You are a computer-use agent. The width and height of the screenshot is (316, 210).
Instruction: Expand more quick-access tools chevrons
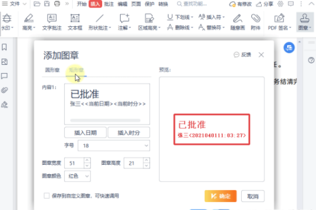pyautogui.click(x=67, y=4)
